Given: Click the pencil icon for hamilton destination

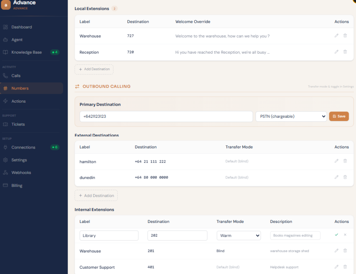Looking at the screenshot, I should click(x=337, y=161).
